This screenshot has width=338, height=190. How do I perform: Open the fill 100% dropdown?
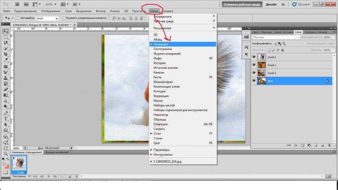(333, 50)
